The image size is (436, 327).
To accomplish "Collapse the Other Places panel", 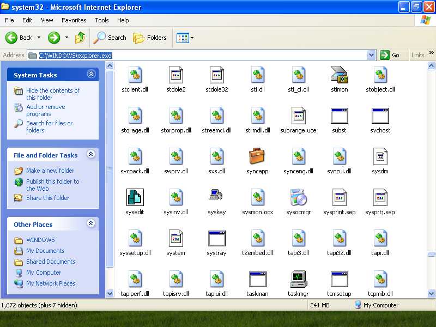I will pyautogui.click(x=91, y=223).
